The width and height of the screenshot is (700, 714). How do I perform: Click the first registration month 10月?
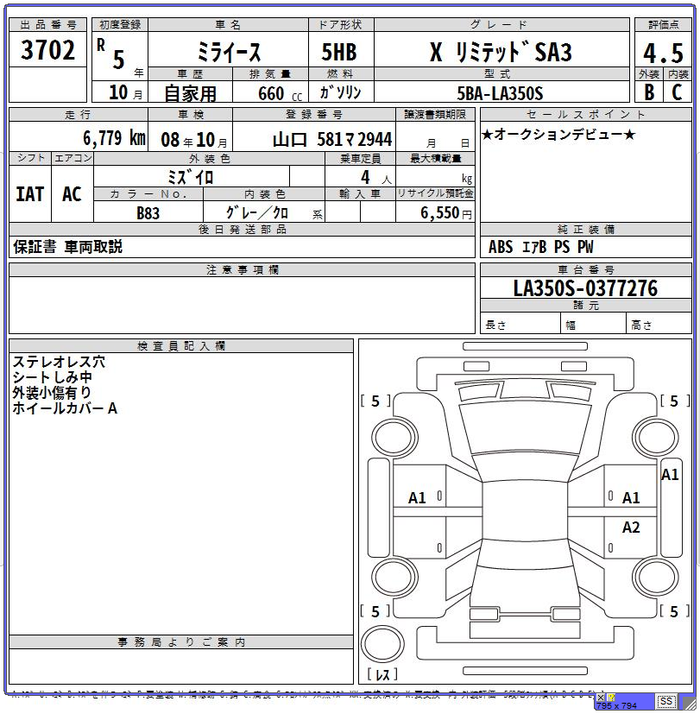pyautogui.click(x=126, y=92)
